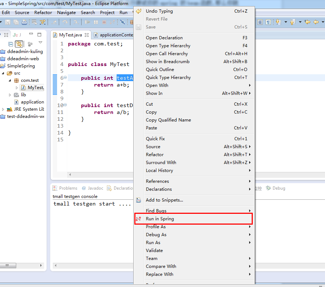Click the Last Edit Location icon

click(307, 22)
